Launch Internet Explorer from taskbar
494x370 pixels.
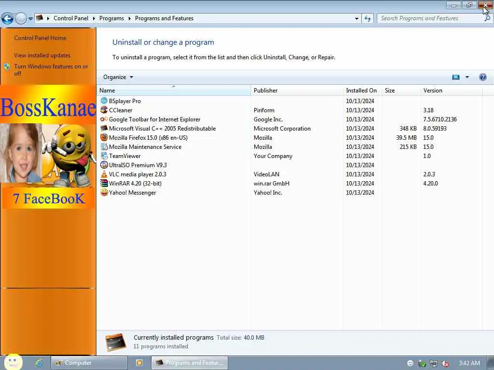point(39,363)
